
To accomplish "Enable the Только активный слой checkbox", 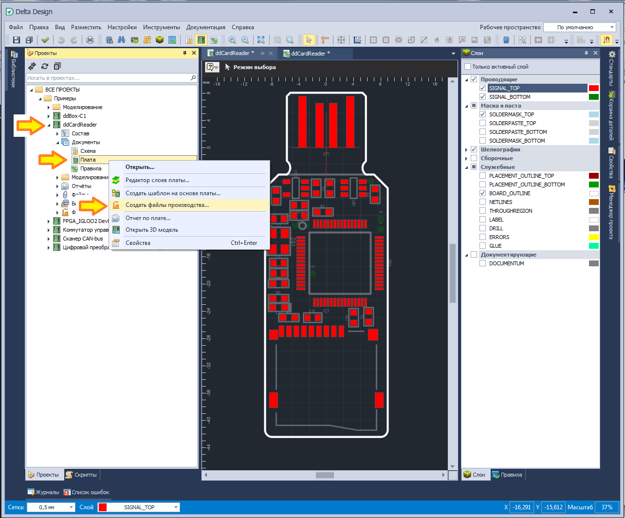I will tap(468, 67).
